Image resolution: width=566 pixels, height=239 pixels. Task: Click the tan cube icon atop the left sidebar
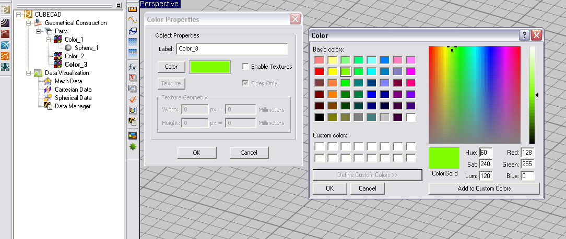click(x=5, y=9)
